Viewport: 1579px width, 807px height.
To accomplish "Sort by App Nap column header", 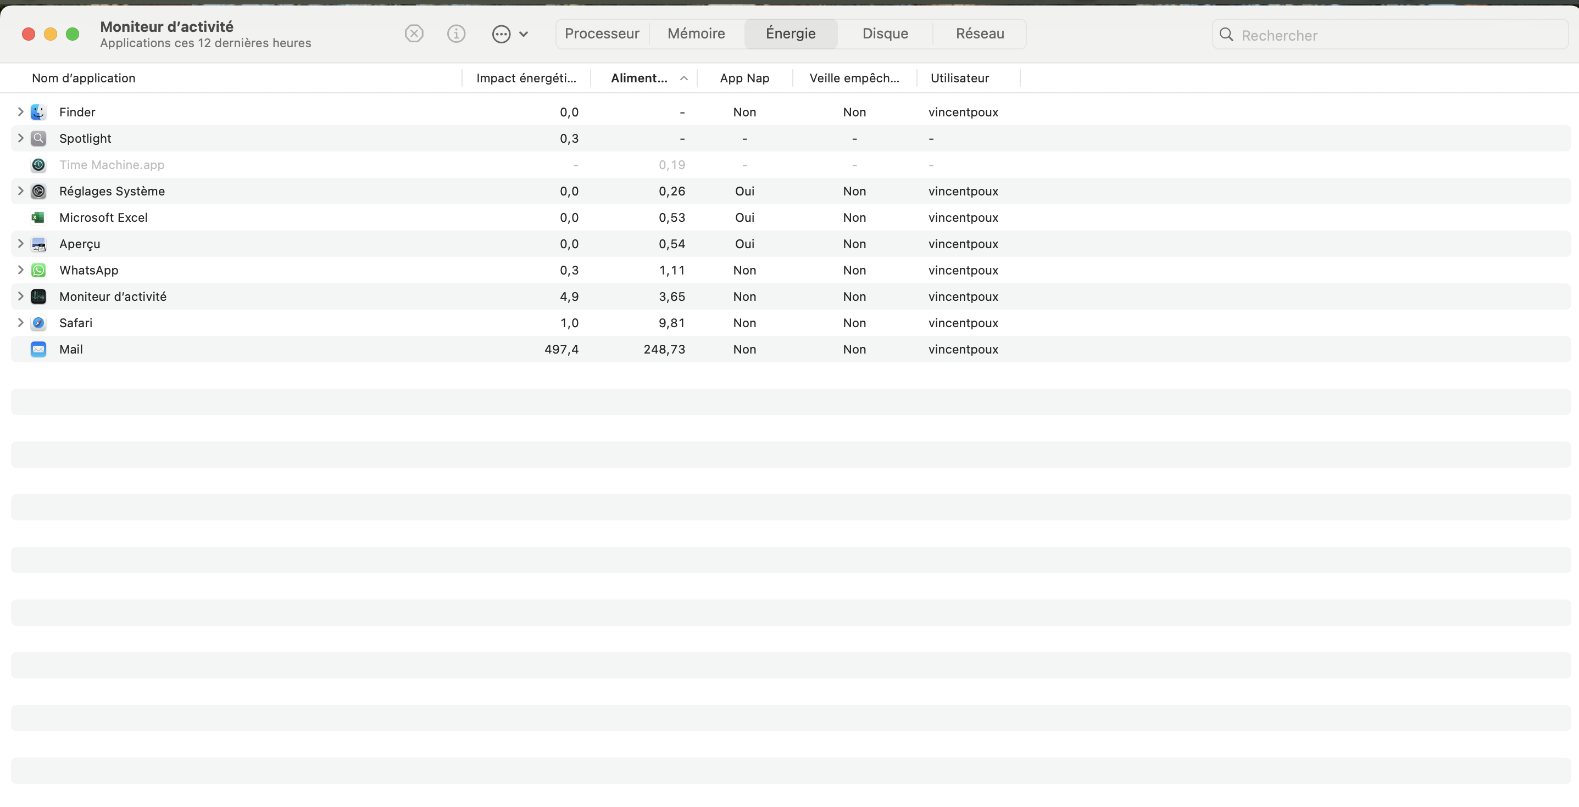I will coord(744,79).
